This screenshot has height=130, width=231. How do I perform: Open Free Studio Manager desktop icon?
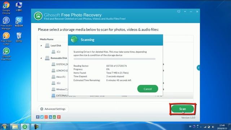tap(6, 23)
